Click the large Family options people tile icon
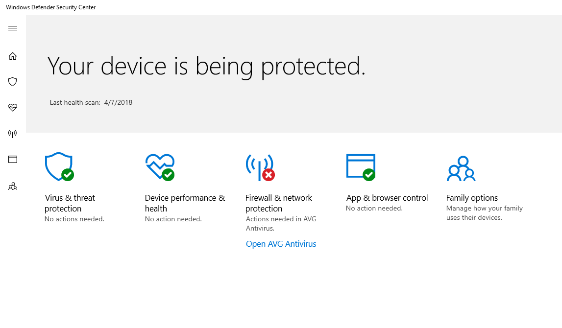 coord(461,169)
